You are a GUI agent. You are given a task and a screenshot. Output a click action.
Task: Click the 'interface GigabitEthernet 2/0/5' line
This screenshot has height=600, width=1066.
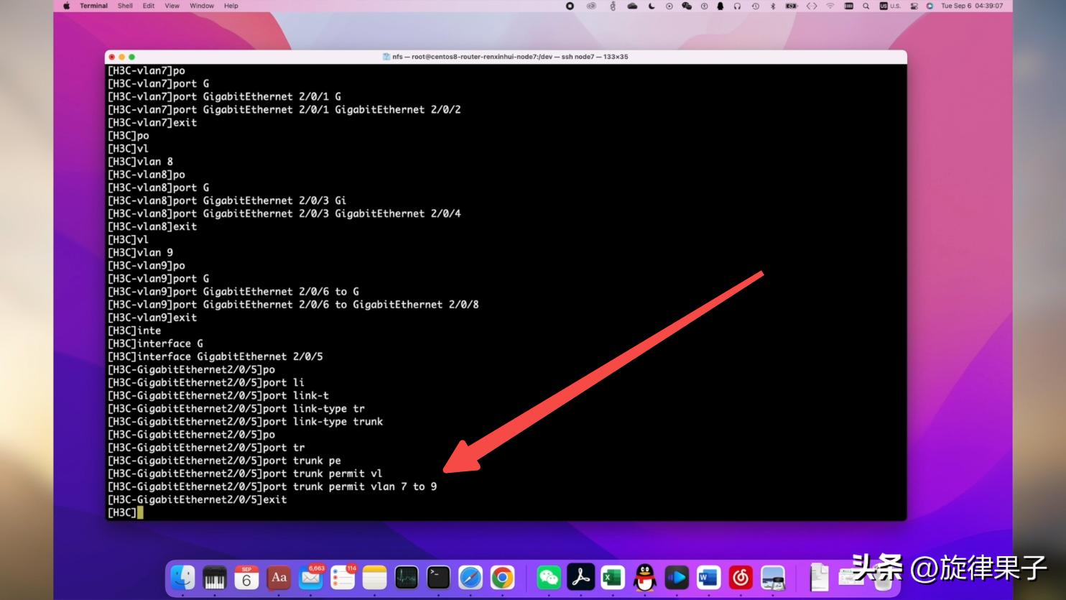coord(215,356)
